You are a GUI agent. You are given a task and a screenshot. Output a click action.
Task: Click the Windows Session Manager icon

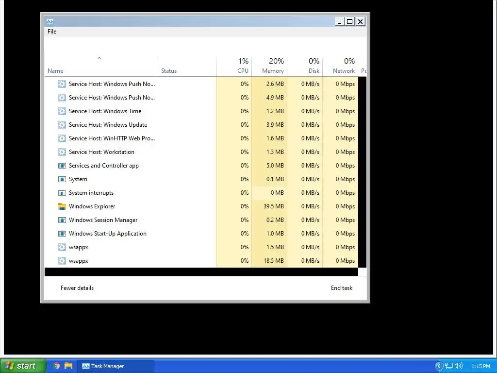[62, 220]
